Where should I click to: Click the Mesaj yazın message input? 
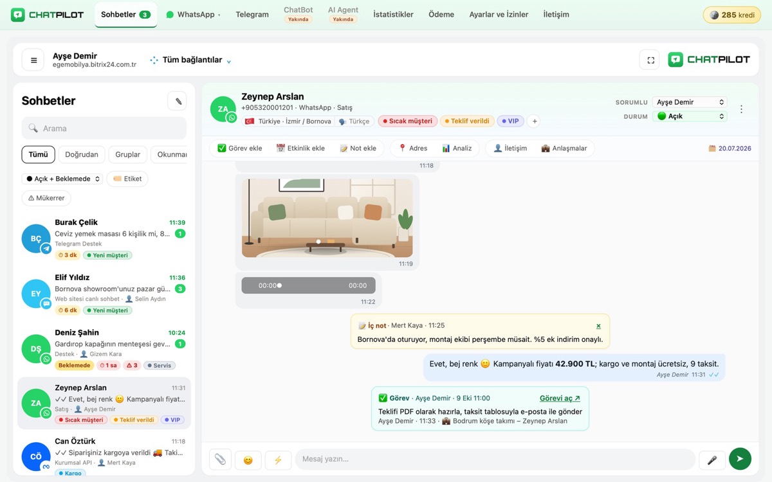(x=495, y=460)
